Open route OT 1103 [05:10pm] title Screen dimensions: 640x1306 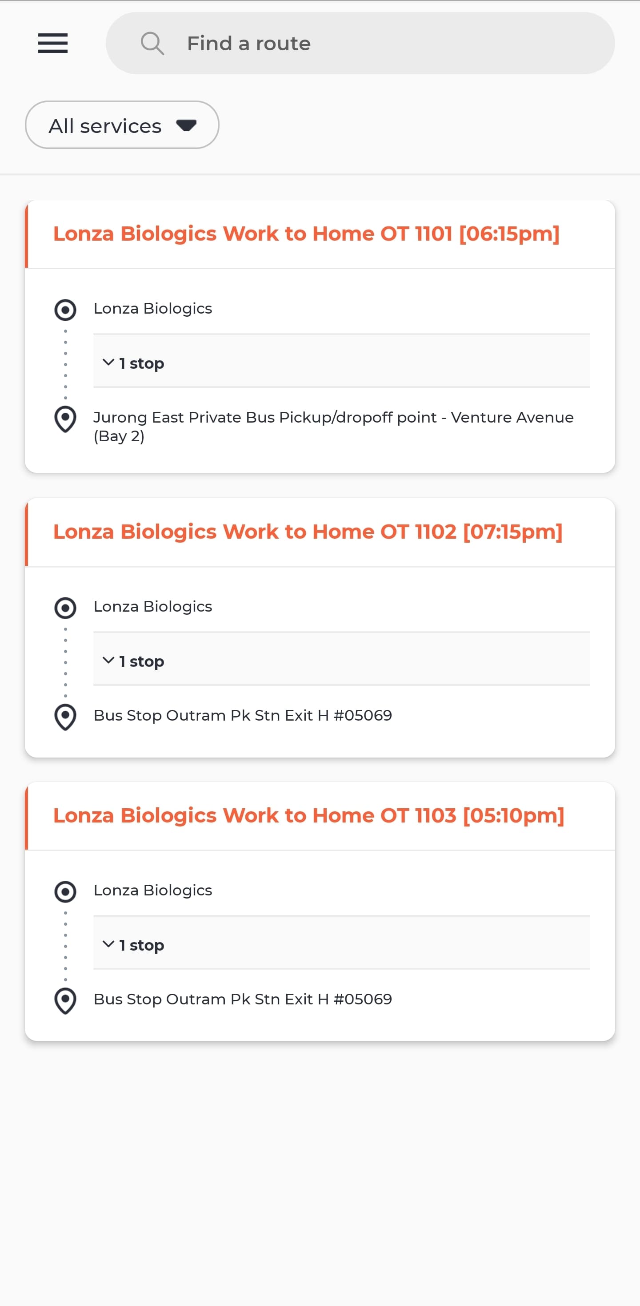coord(308,816)
